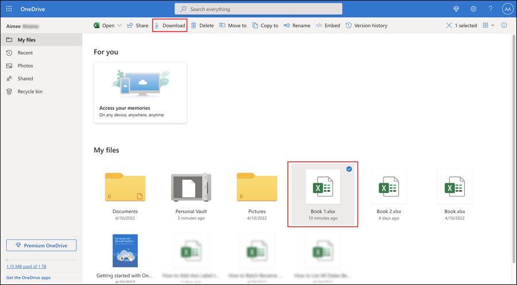Expand the Open dropdown chevron
The image size is (517, 285).
[119, 25]
